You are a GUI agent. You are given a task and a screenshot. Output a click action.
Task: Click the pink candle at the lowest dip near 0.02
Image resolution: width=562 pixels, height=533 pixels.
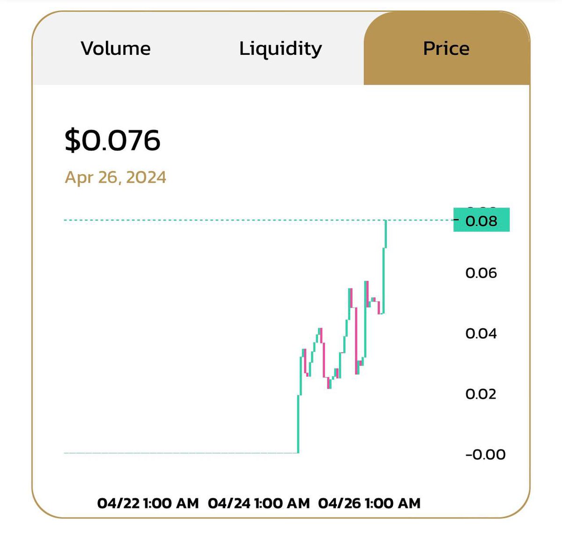328,383
